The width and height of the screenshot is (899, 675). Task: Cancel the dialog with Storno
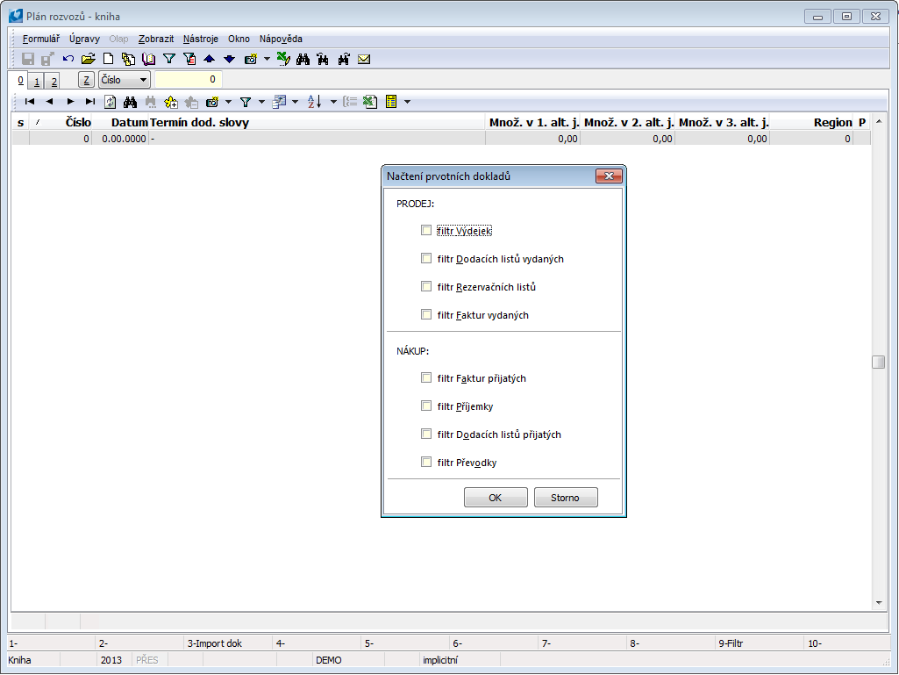click(x=566, y=498)
